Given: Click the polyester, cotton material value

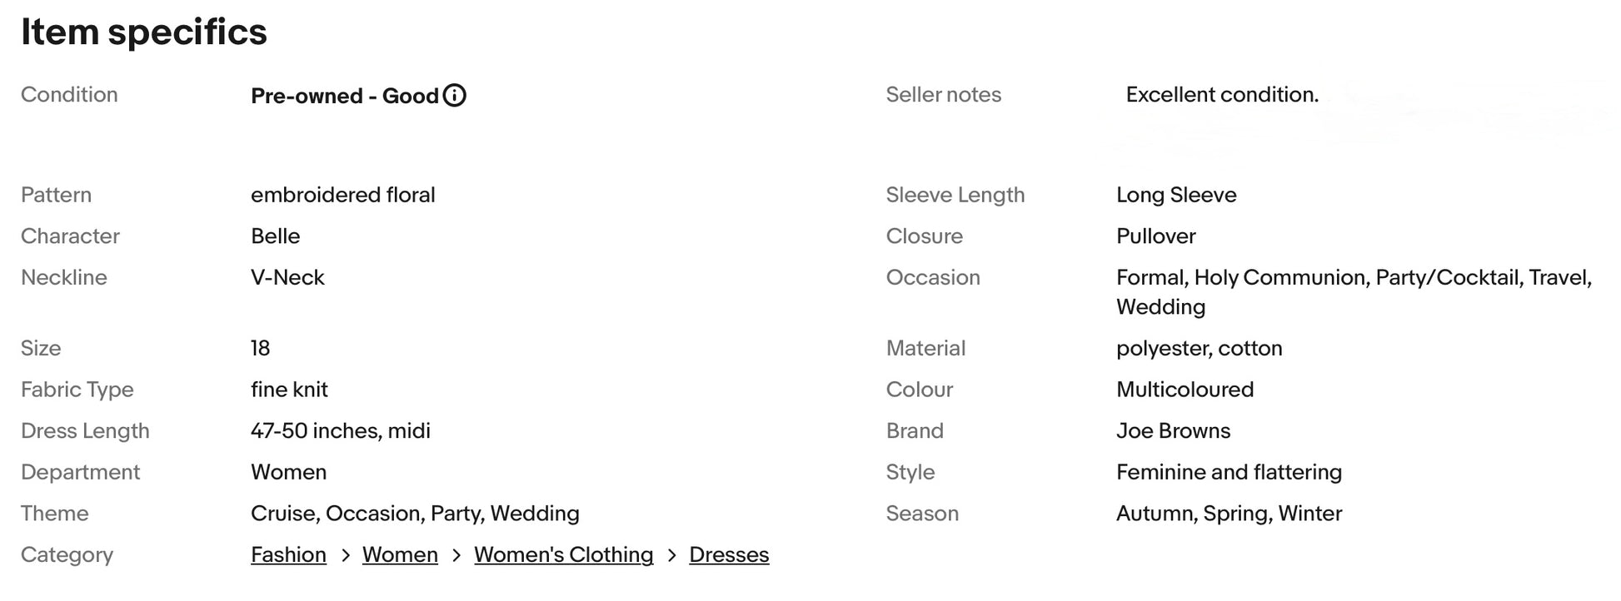Looking at the screenshot, I should (x=1199, y=349).
